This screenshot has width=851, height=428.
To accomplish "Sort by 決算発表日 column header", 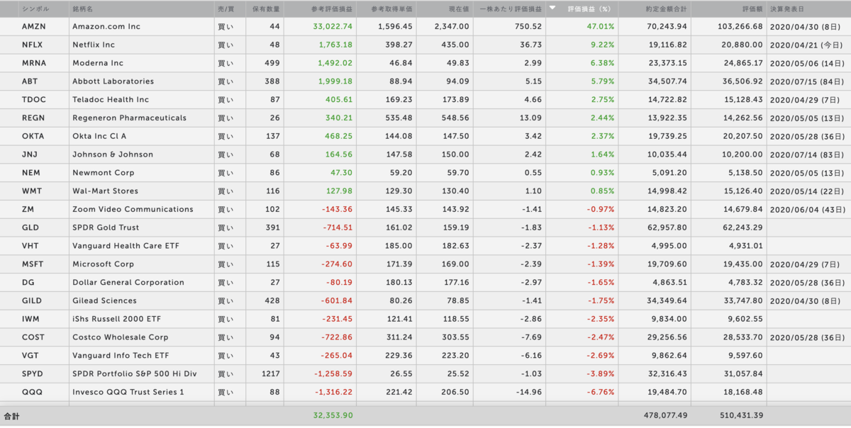I will (787, 9).
